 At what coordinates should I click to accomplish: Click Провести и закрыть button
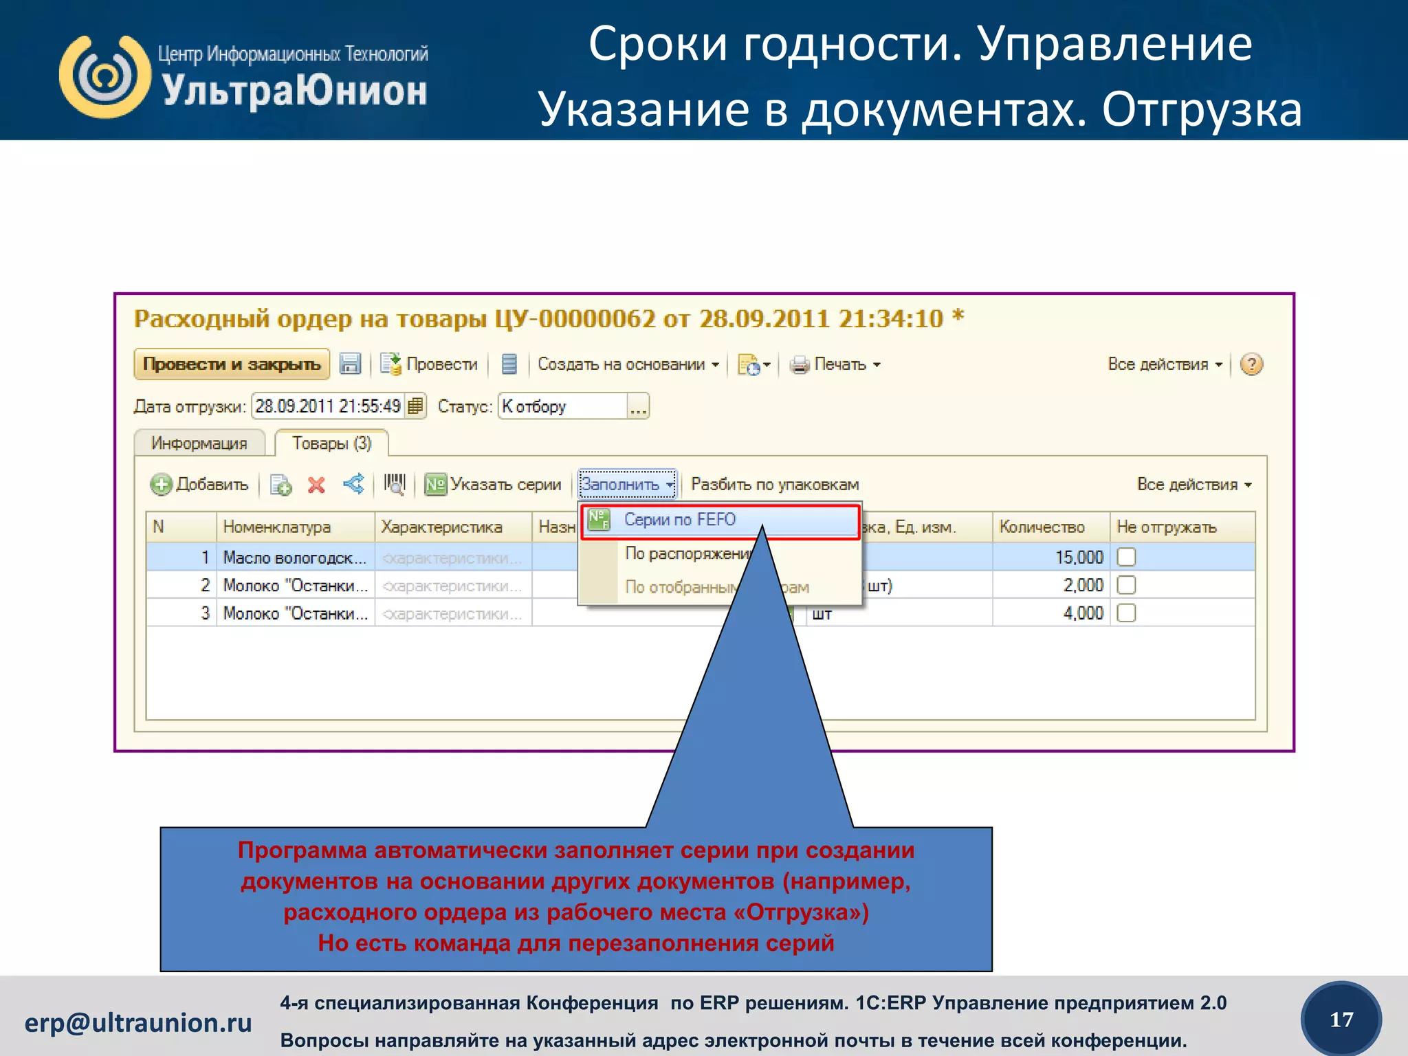(x=232, y=364)
